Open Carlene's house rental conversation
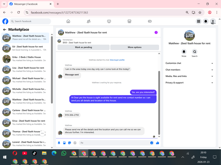The width and height of the screenshot is (221, 165). click(x=25, y=112)
